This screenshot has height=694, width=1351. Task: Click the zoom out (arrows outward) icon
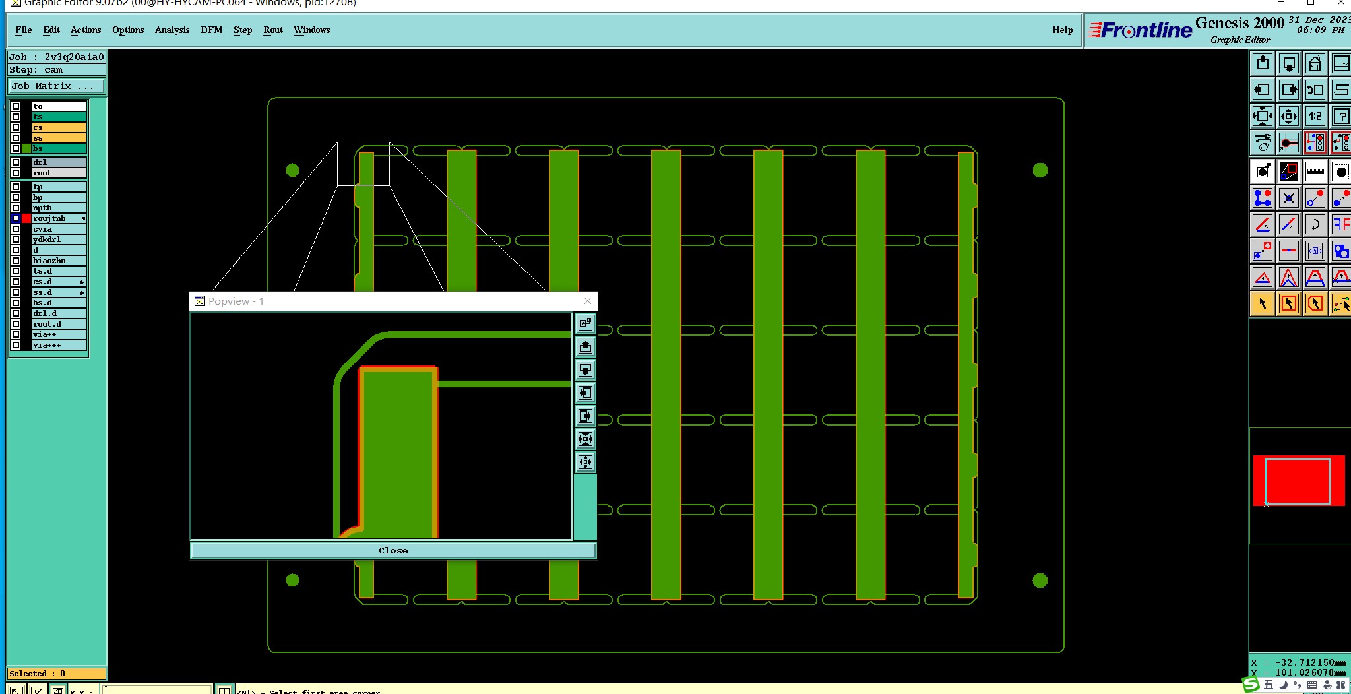1289,116
